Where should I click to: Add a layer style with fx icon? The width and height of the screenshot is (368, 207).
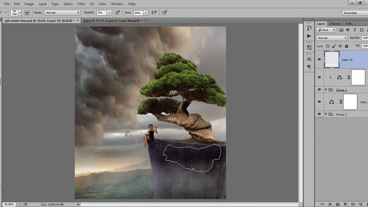point(330,204)
